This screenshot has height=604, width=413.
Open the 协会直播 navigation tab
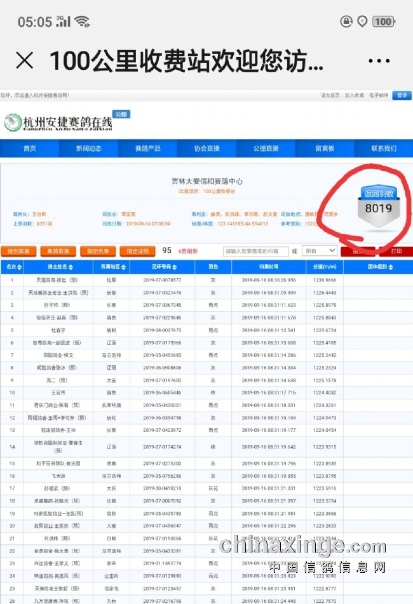[x=207, y=149]
